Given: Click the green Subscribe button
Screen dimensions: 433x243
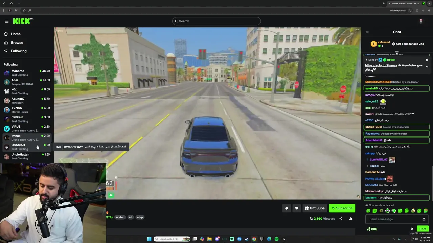Looking at the screenshot, I should pyautogui.click(x=342, y=208).
